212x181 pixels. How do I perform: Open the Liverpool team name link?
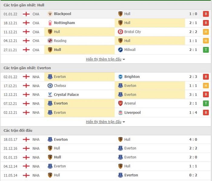point(132,112)
